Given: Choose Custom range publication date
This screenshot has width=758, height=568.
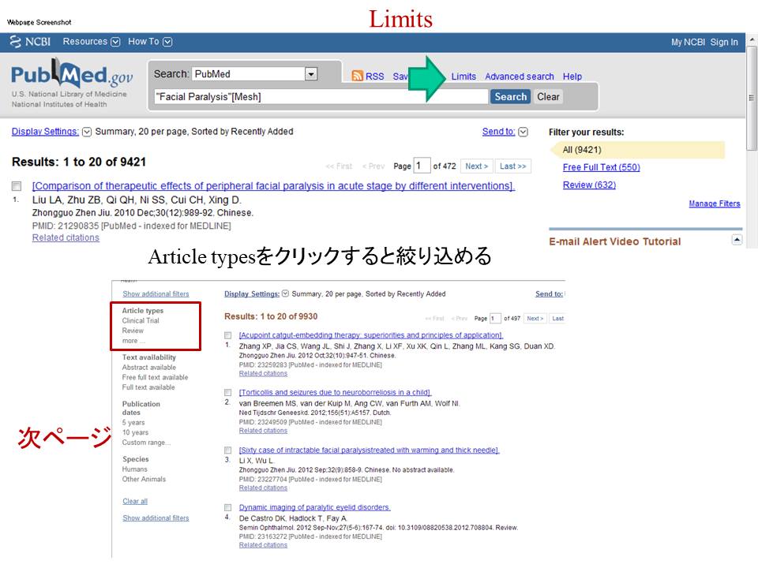Looking at the screenshot, I should (x=146, y=443).
